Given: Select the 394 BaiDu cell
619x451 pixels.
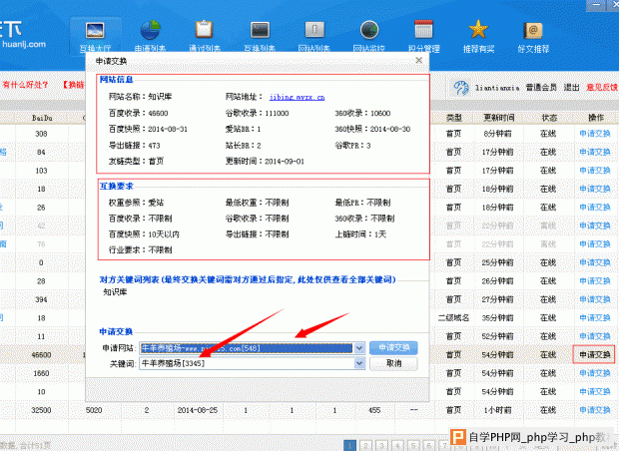Looking at the screenshot, I should coord(41,299).
